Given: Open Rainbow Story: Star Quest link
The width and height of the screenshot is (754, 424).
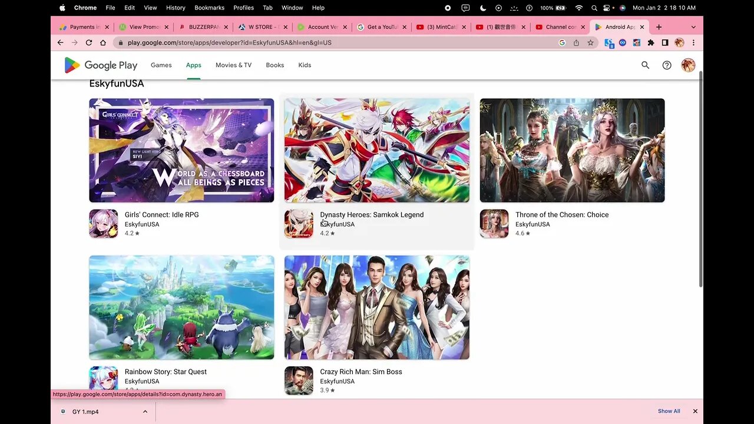Looking at the screenshot, I should pyautogui.click(x=166, y=372).
